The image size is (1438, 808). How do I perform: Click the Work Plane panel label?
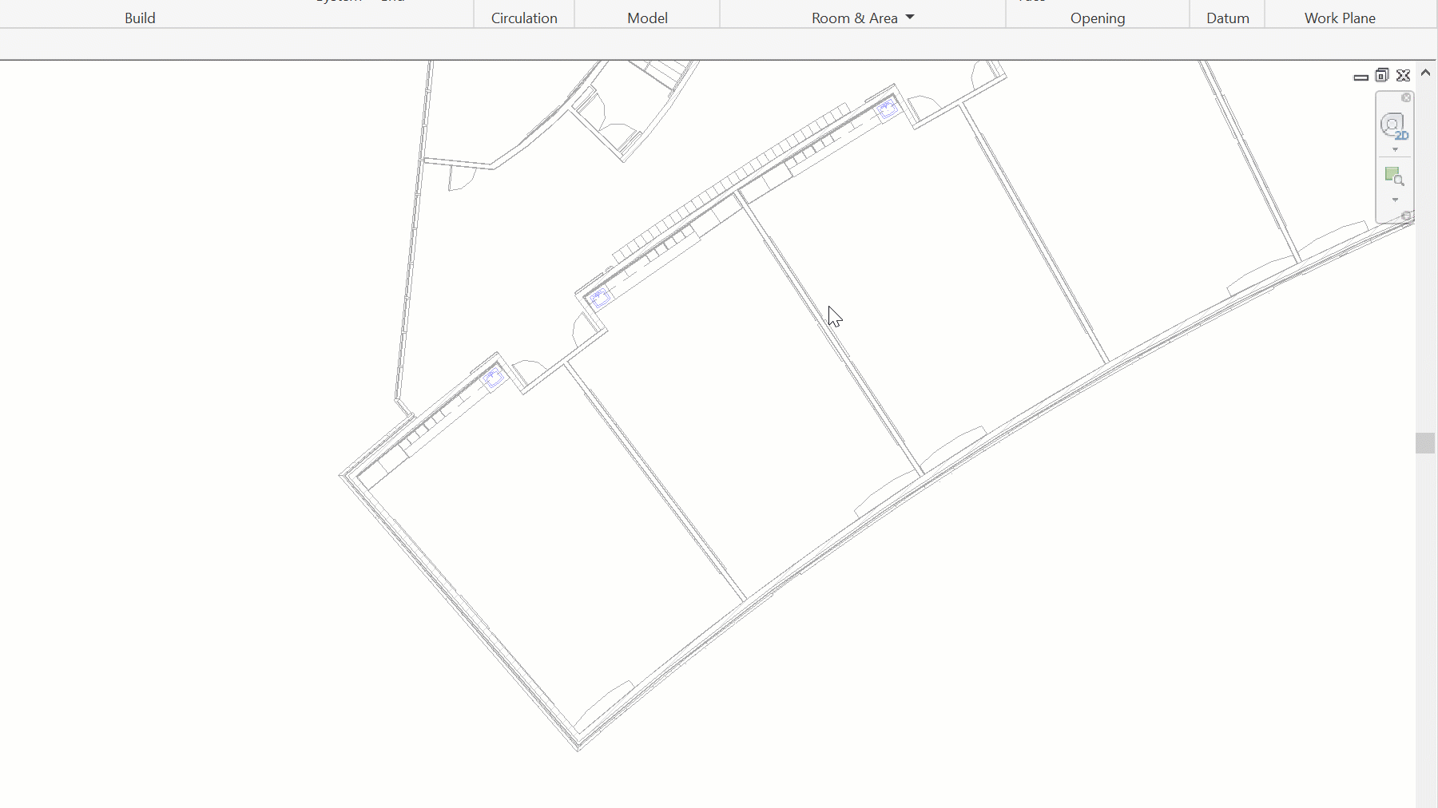pyautogui.click(x=1340, y=17)
